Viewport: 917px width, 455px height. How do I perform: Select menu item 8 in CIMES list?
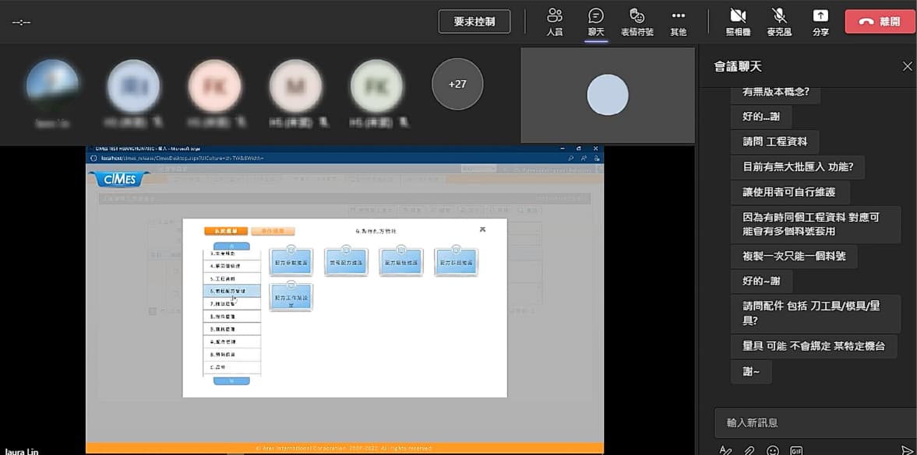(x=231, y=316)
